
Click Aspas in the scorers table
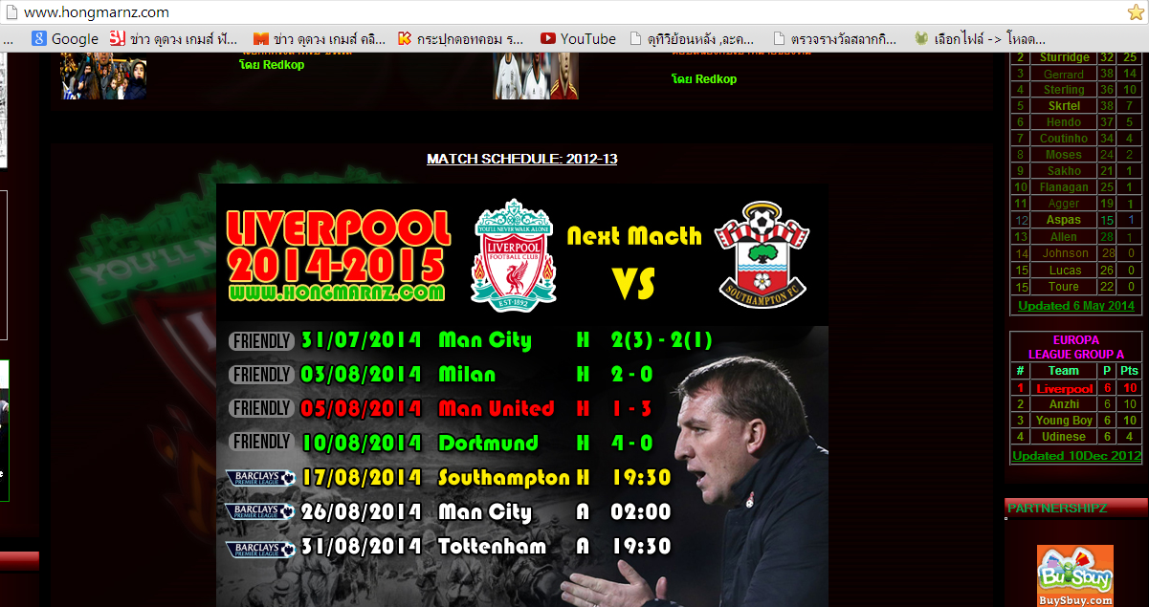click(x=1063, y=220)
